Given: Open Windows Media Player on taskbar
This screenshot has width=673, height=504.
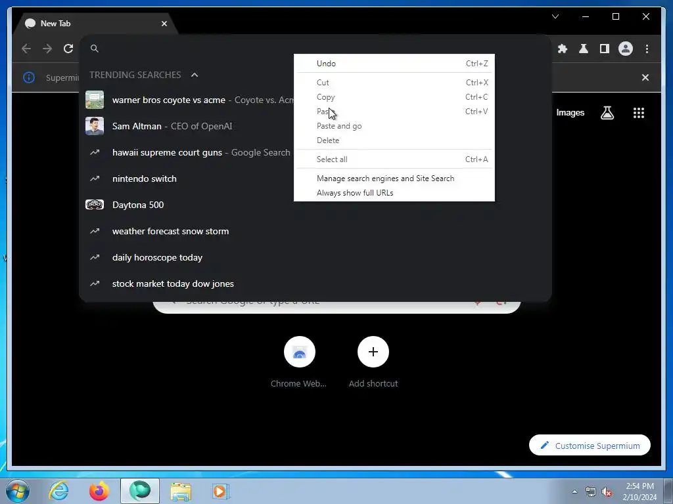Looking at the screenshot, I should click(x=221, y=491).
